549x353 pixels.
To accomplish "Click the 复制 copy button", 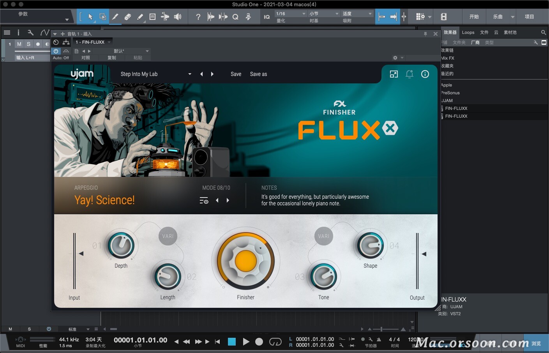I will tap(112, 58).
